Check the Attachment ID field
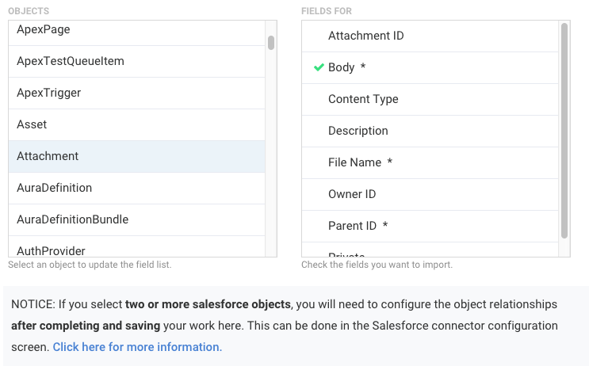Viewport: 589px width, 370px height. [366, 36]
